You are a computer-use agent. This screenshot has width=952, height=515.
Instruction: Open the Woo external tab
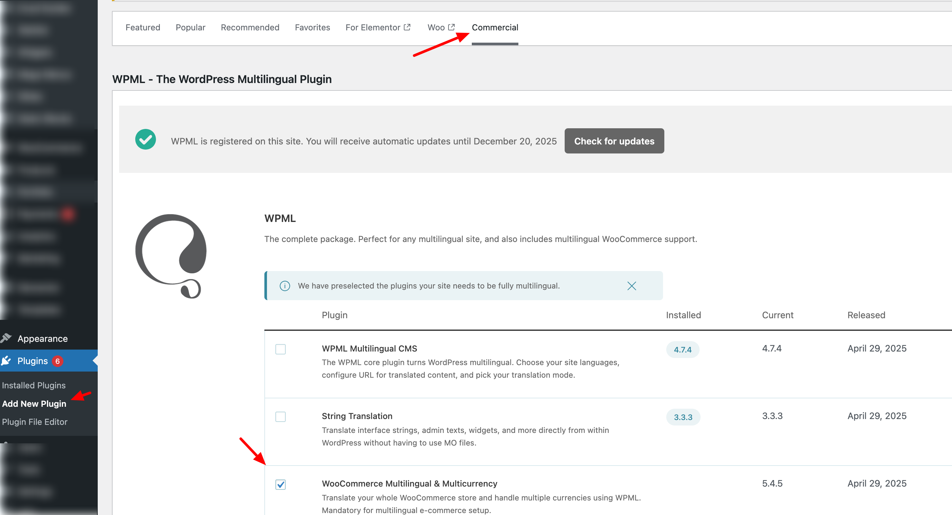pos(441,27)
